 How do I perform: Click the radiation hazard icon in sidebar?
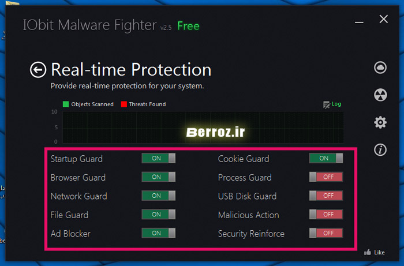pos(380,95)
